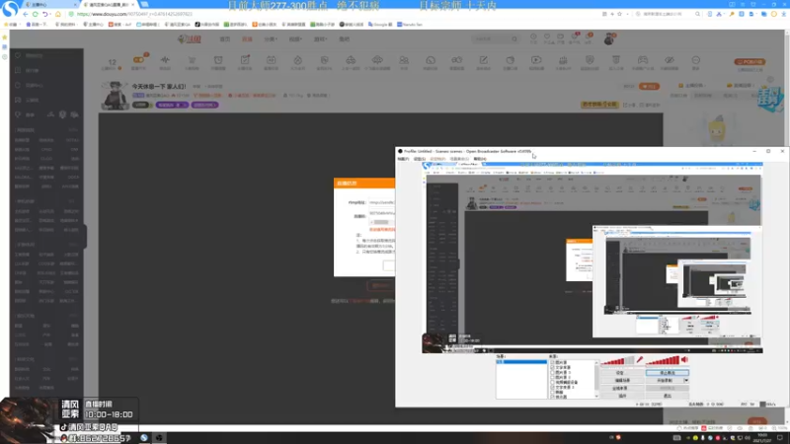Image resolution: width=790 pixels, height=444 pixels.
Task: Adjust the microphone volume slider in OBS
Action: (618, 360)
